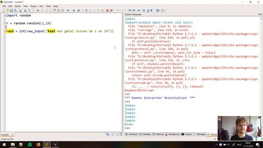The width and height of the screenshot is (263, 148).
Task: Click the highlighted 'raad' variable in the editor
Action: point(10,31)
